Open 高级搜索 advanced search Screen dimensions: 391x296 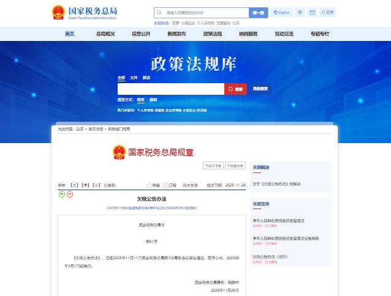coord(260,89)
